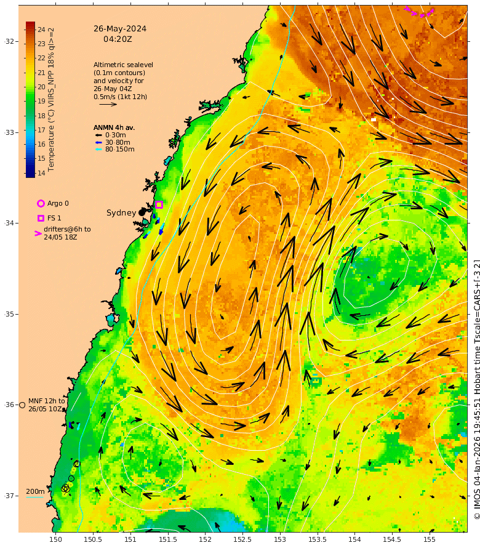Viewport: 480px width, 548px height.
Task: Click the IMOS copyright vertical text
Action: point(476,389)
